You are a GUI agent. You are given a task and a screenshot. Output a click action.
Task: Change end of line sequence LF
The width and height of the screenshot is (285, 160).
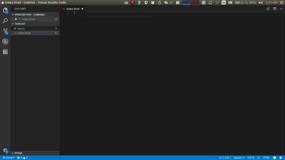pos(258,158)
